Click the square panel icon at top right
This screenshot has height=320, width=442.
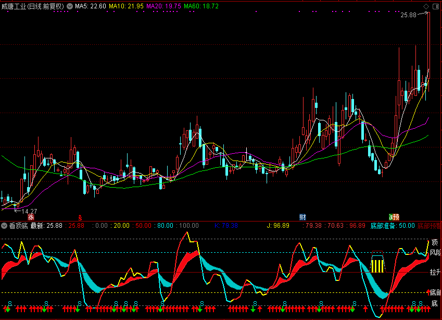point(436,6)
